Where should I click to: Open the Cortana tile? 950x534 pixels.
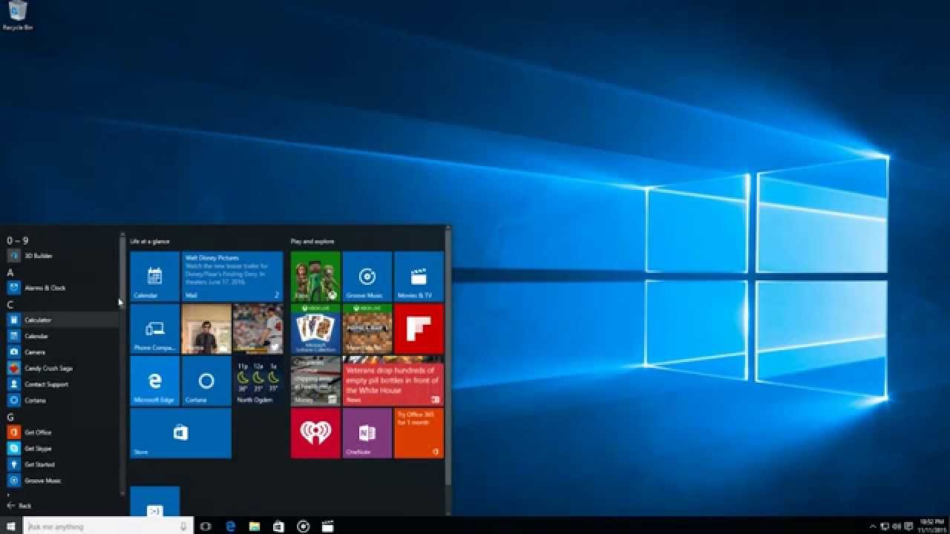tap(206, 381)
